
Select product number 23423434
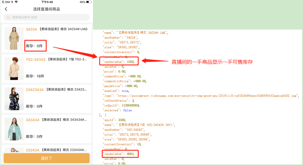pos(35,90)
